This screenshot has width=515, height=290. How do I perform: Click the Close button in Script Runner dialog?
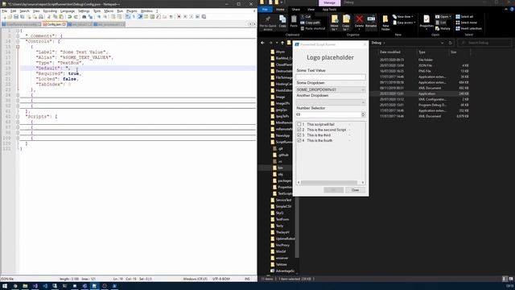[x=355, y=190]
